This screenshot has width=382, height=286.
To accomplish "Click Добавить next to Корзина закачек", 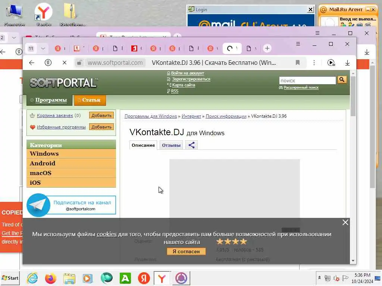I will click(101, 115).
